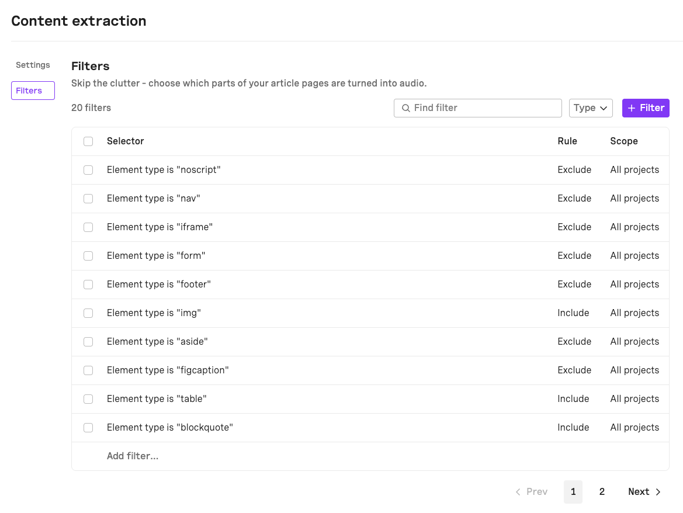This screenshot has height=513, width=683.
Task: Select the "iframe" filter row checkbox
Action: (x=88, y=227)
